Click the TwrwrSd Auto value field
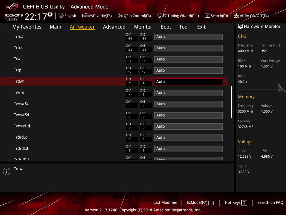Screen dimensions: 286x215 [189, 115]
